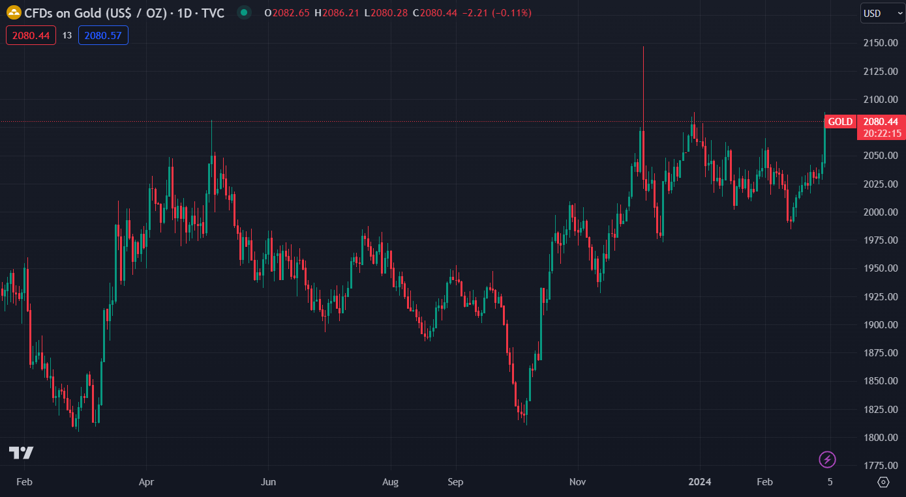Click the current price 2080.44 axis label

click(881, 122)
